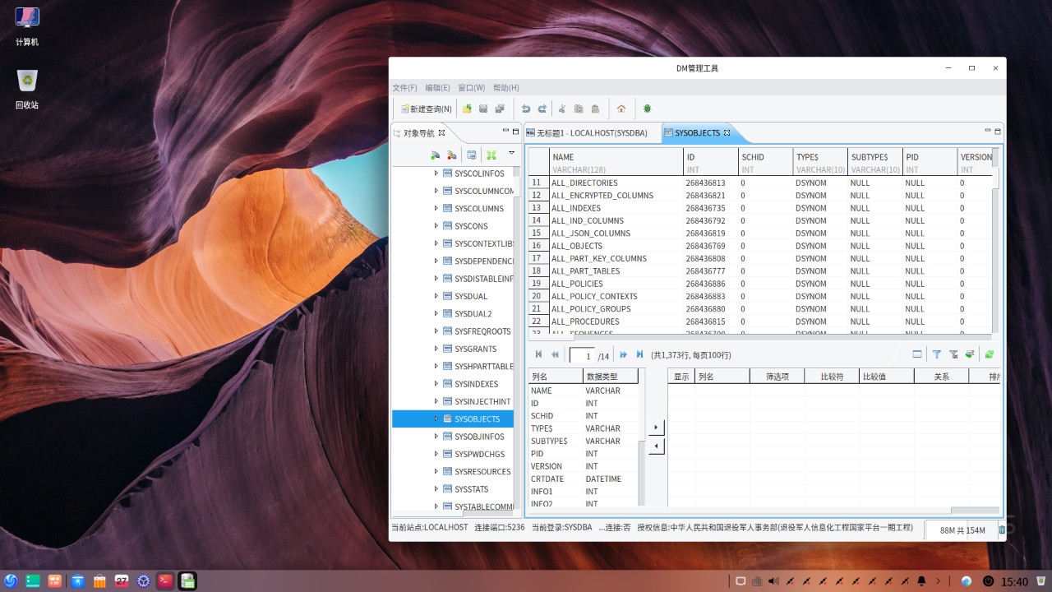Start debugging with the bug icon
The height and width of the screenshot is (592, 1052).
pos(647,108)
